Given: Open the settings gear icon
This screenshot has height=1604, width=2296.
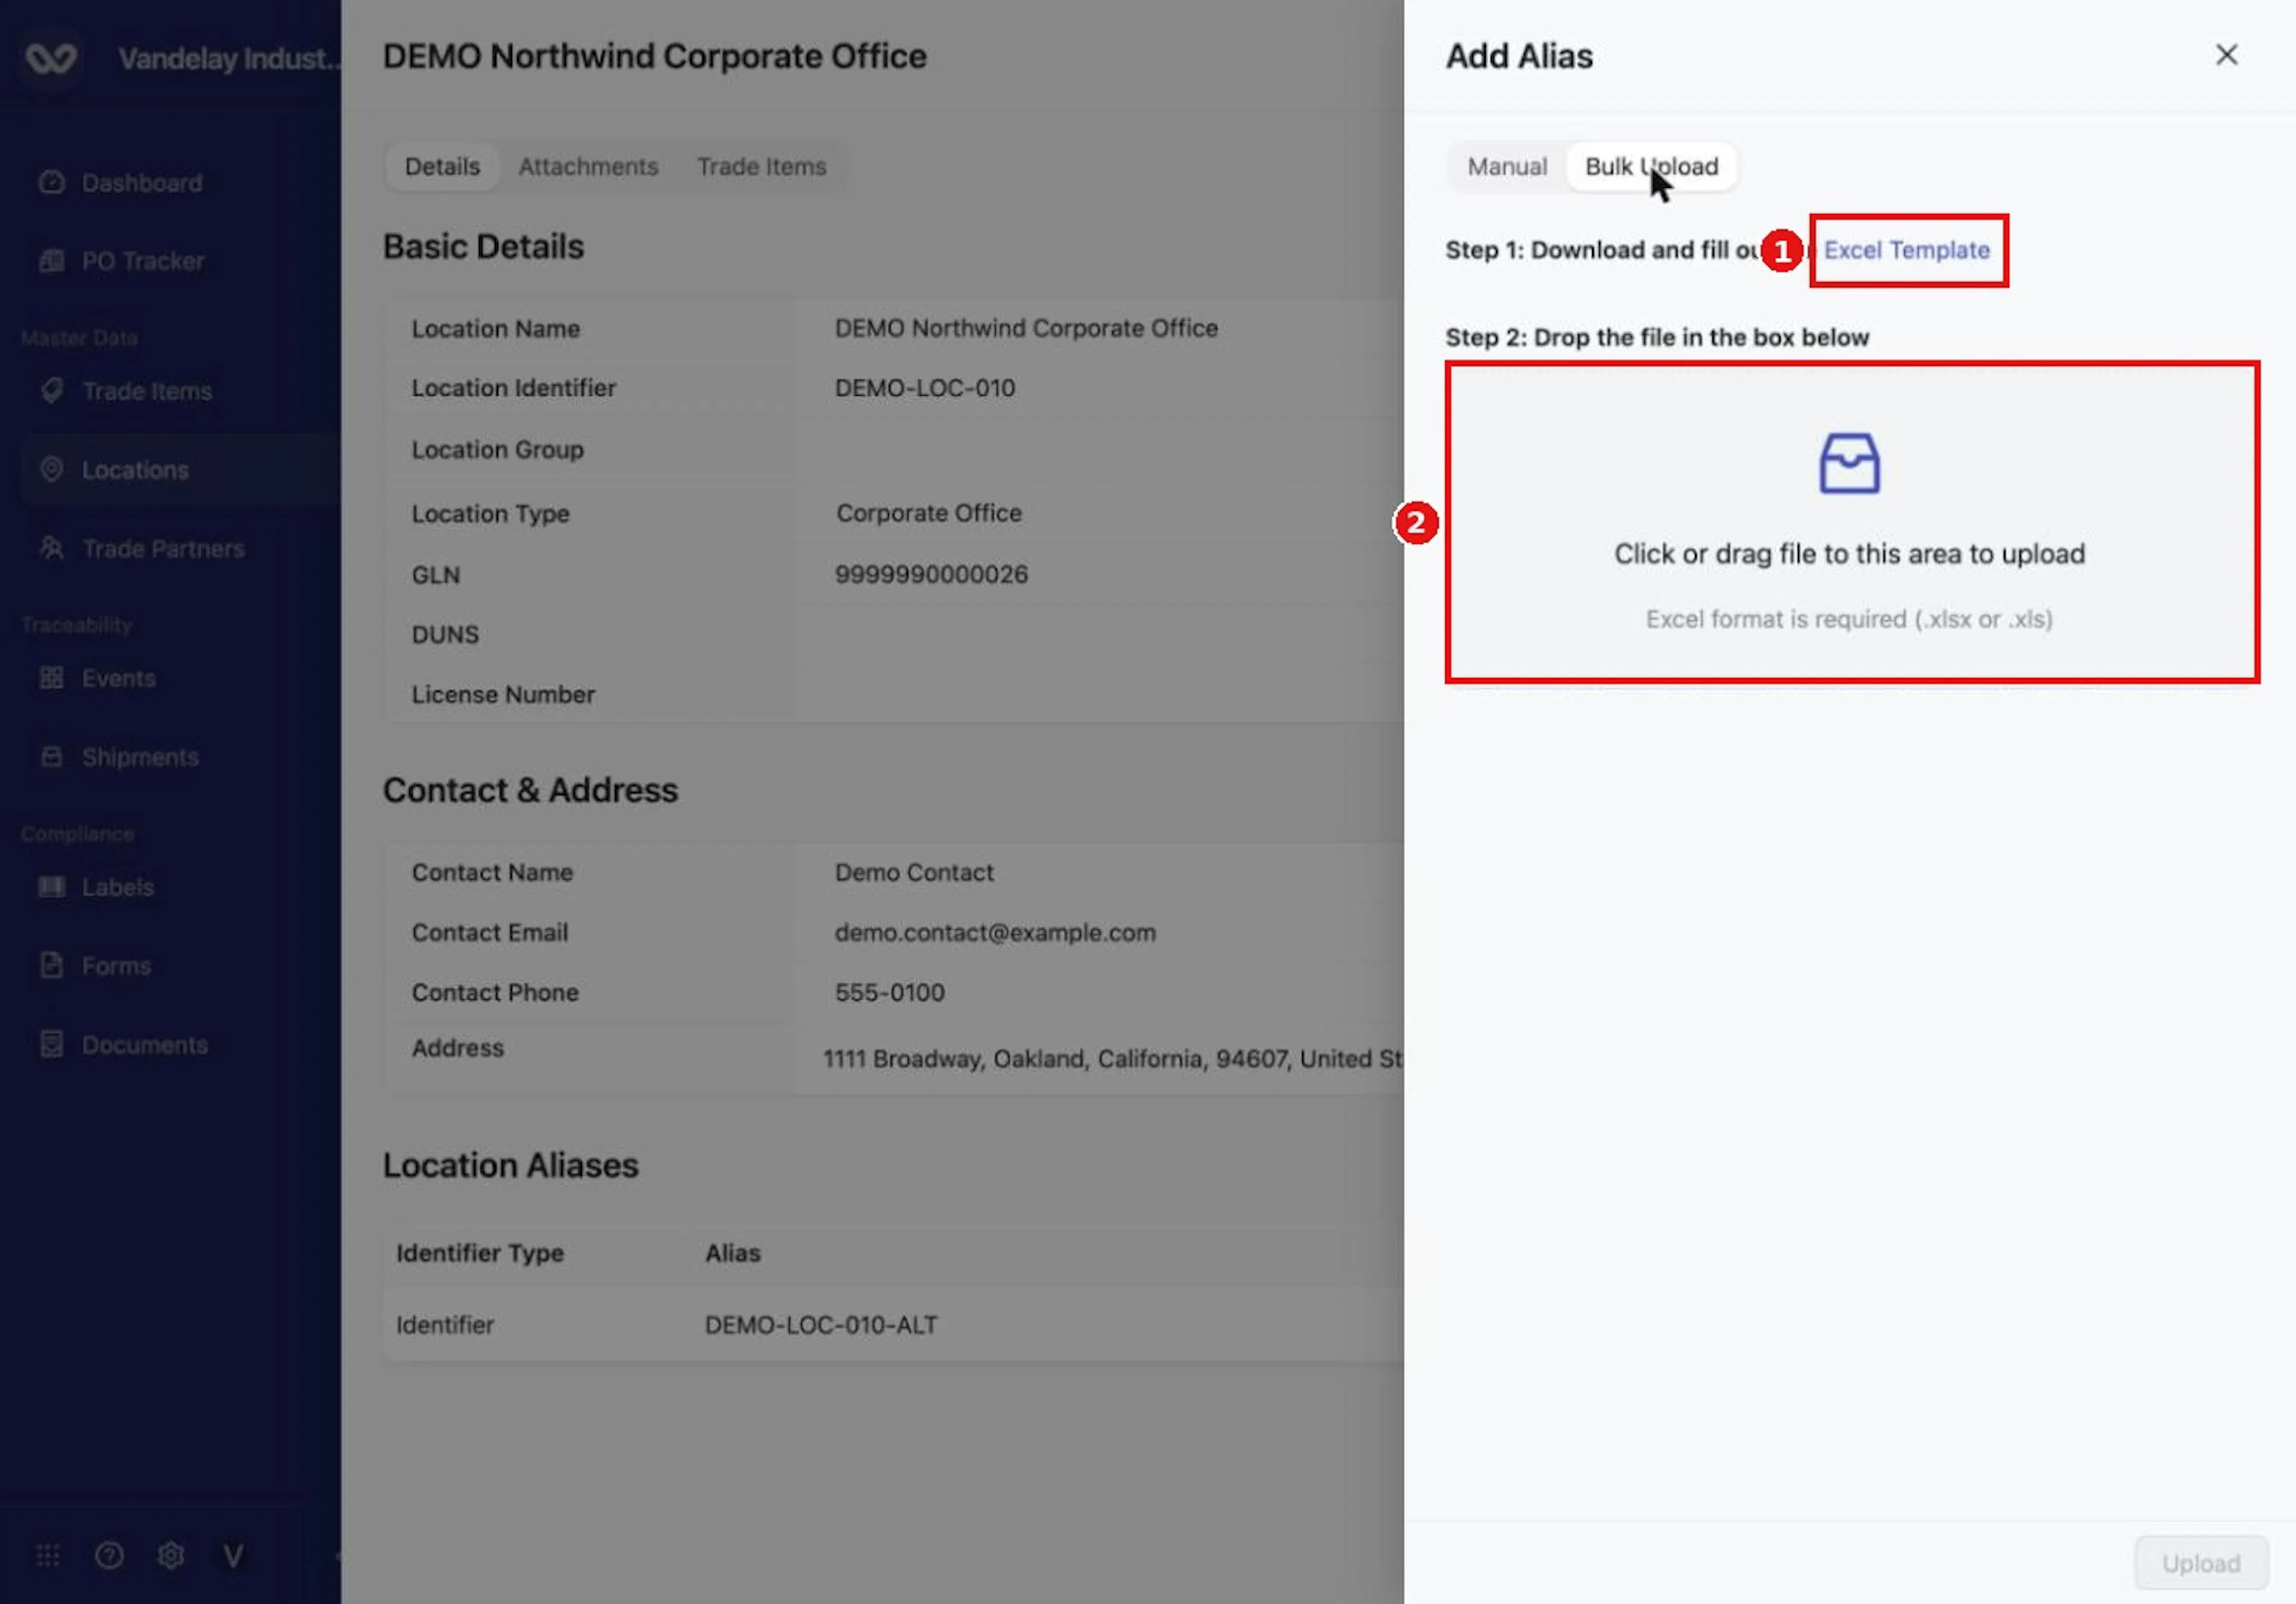Looking at the screenshot, I should coord(171,1555).
